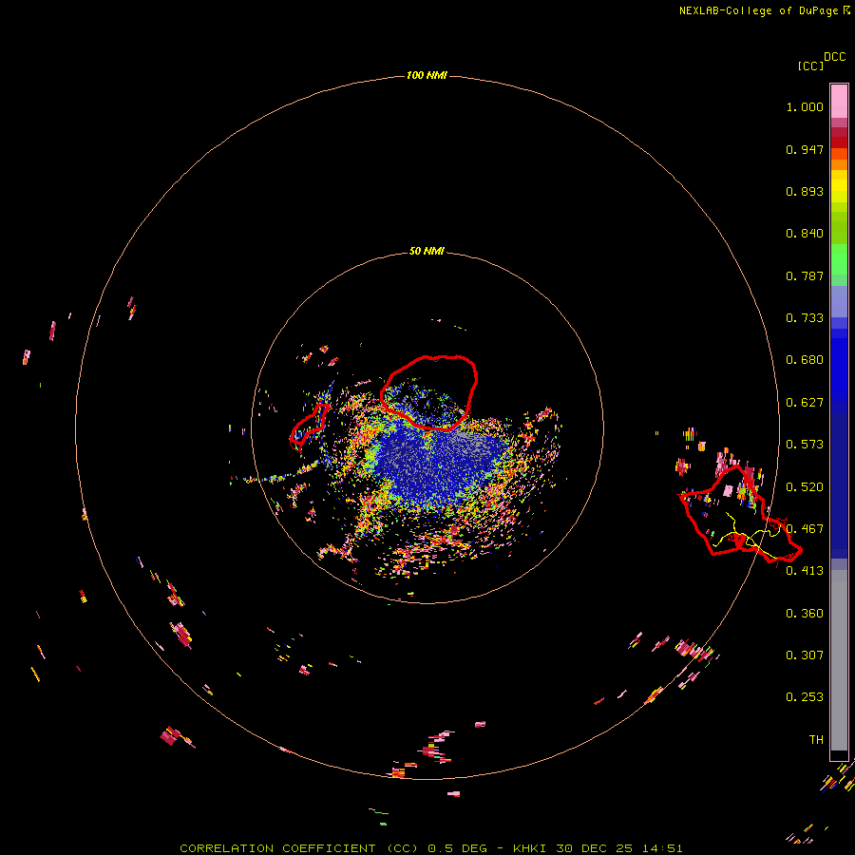Click the 100 NMI range ring label
Image resolution: width=855 pixels, height=855 pixels.
point(427,75)
